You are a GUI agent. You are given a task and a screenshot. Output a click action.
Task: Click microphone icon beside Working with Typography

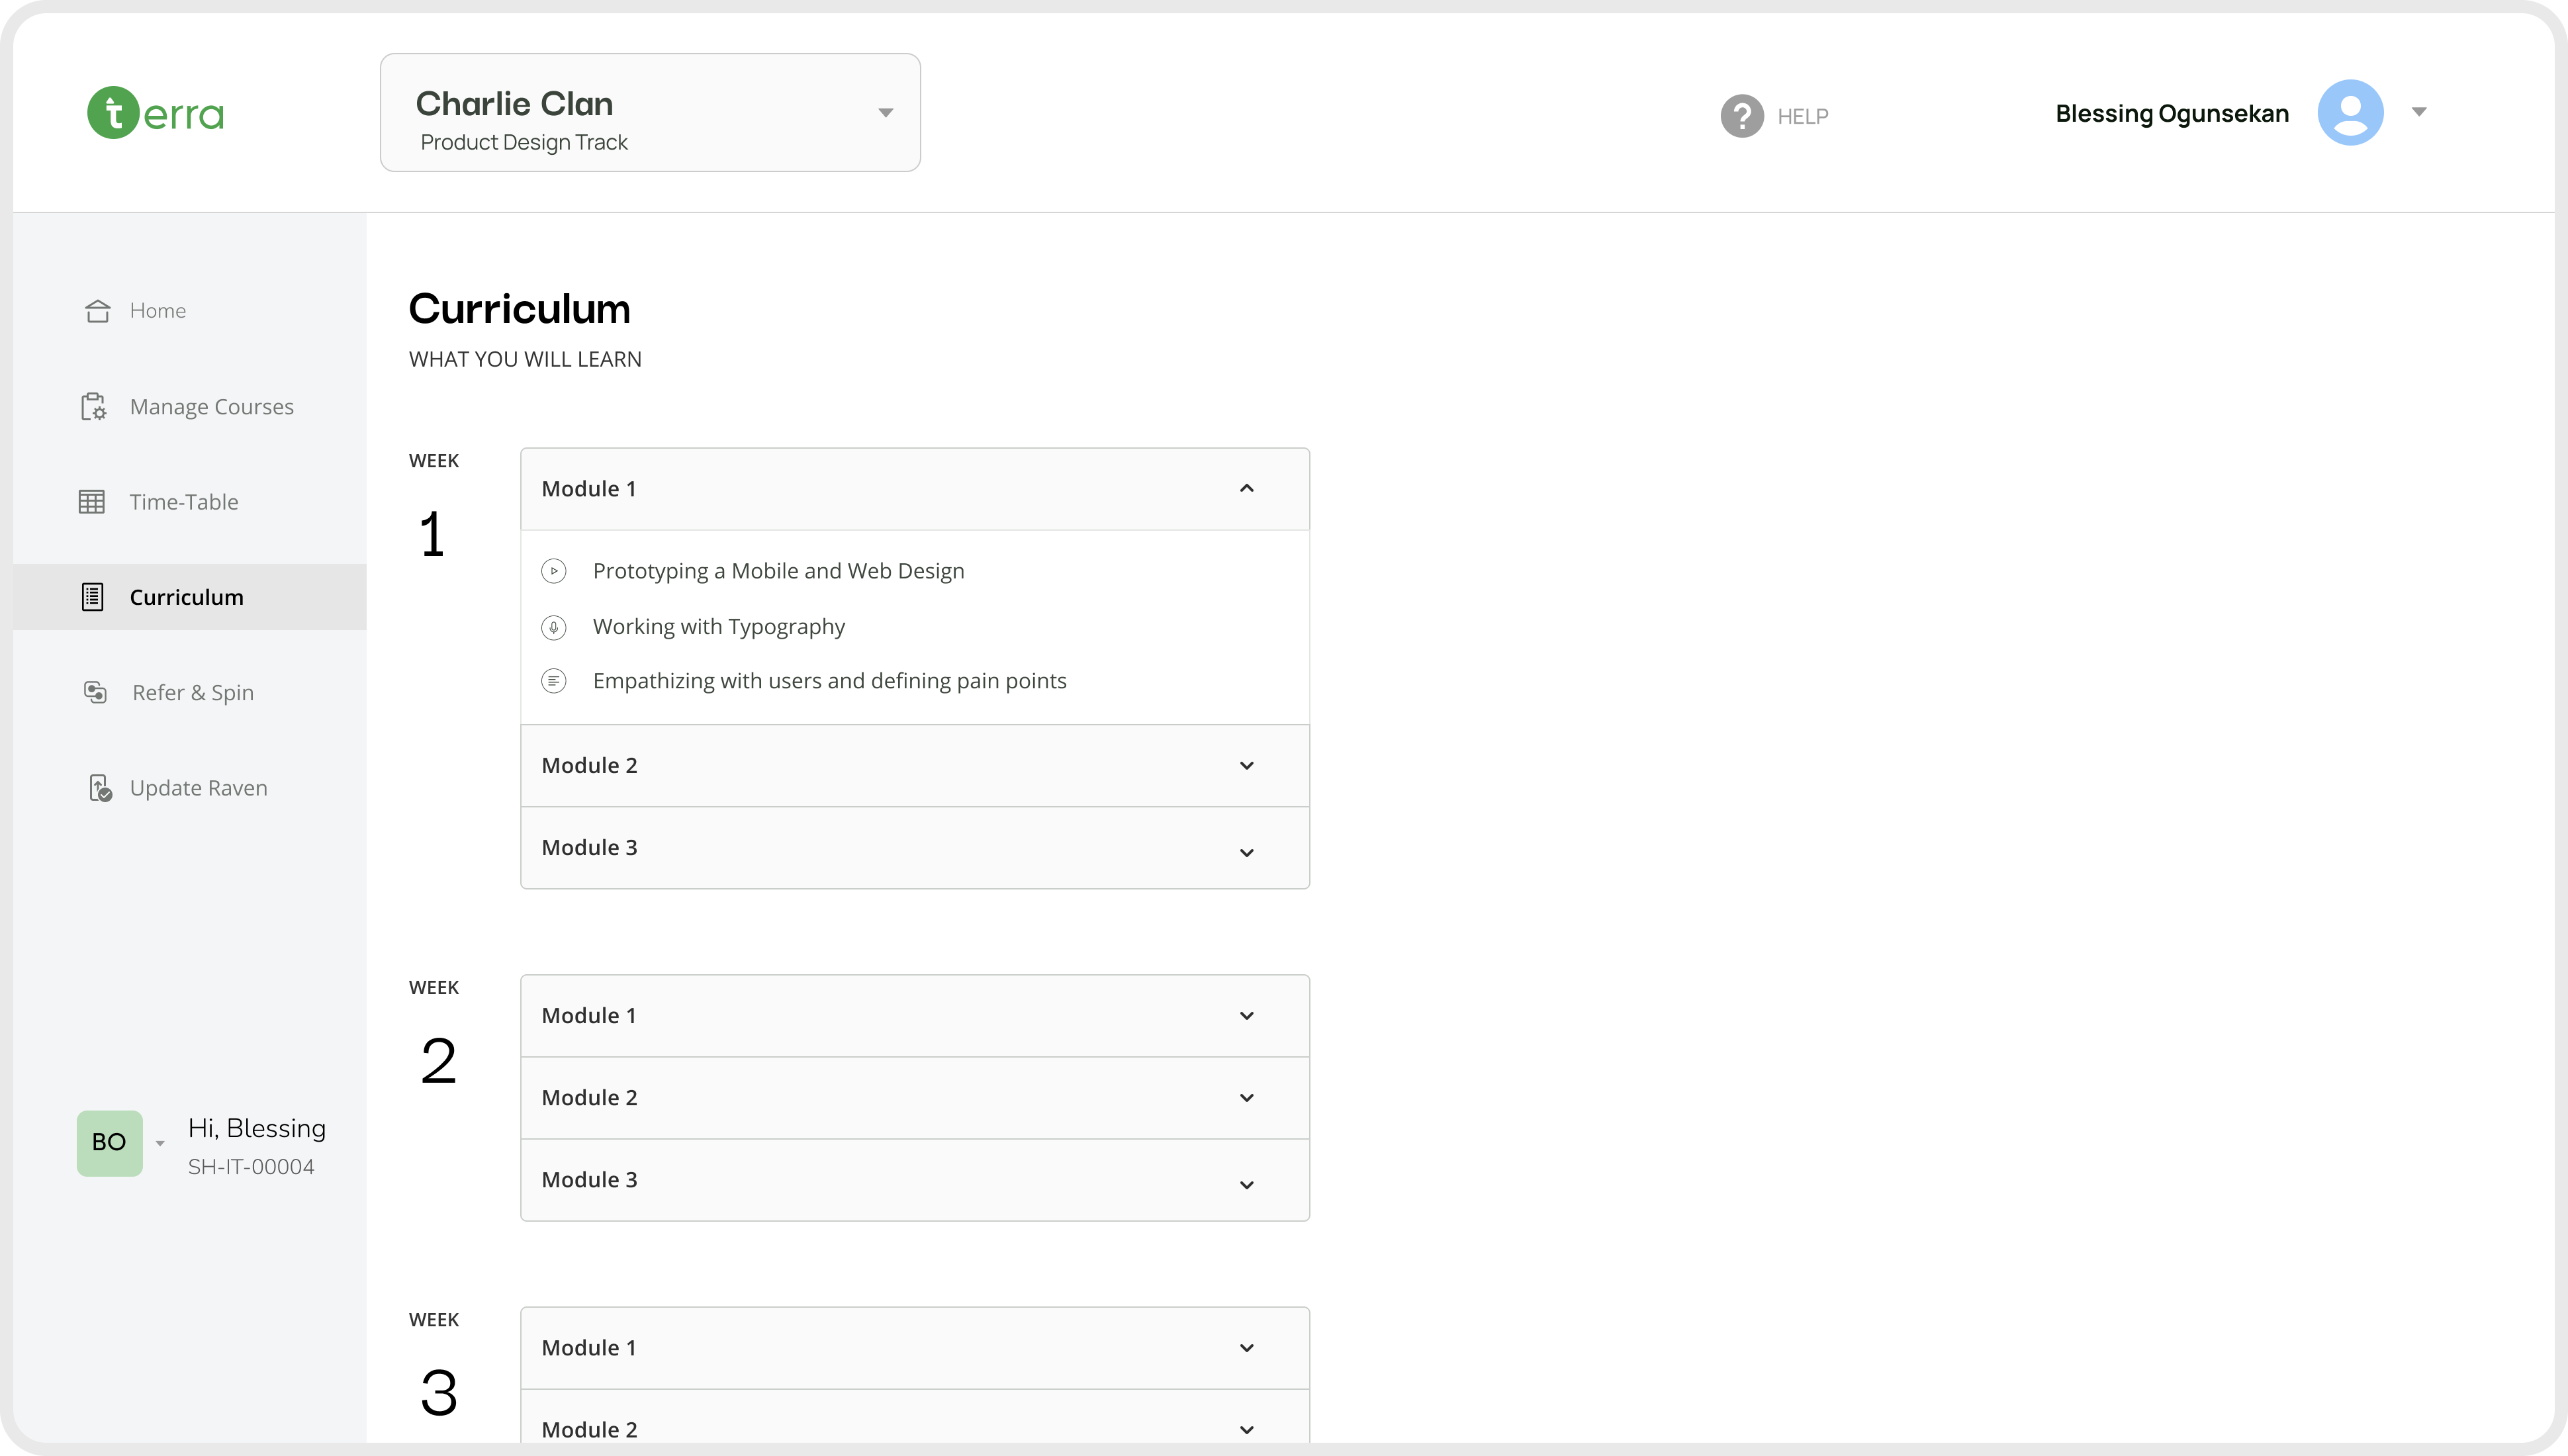(x=553, y=627)
